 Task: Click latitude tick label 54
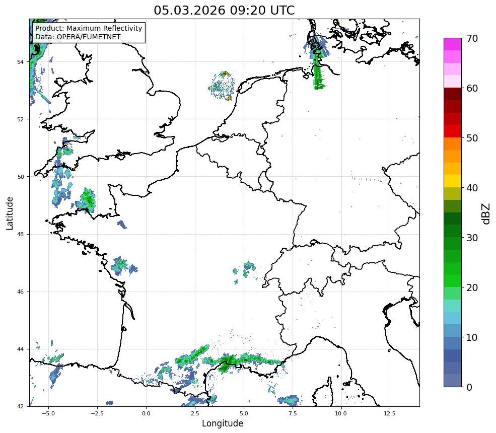click(20, 61)
